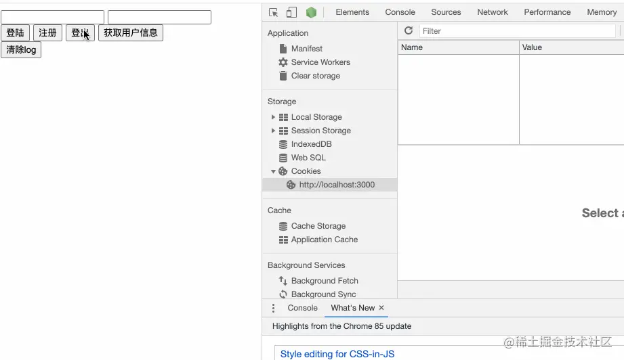This screenshot has height=360, width=624.
Task: Switch to the Memory tab
Action: [602, 12]
